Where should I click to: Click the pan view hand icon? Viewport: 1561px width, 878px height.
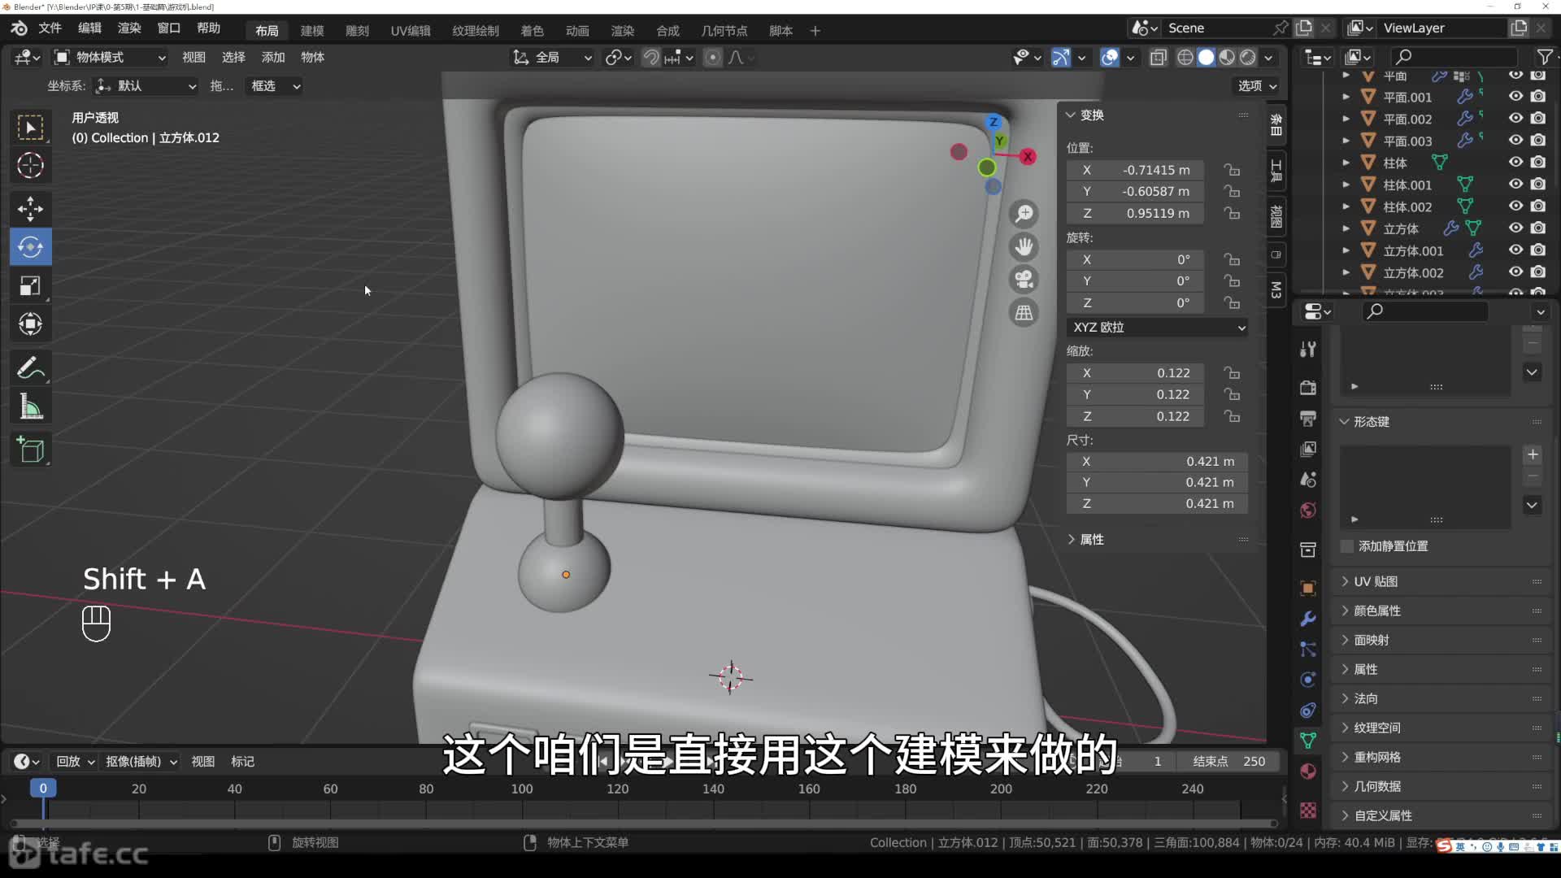click(x=1024, y=246)
